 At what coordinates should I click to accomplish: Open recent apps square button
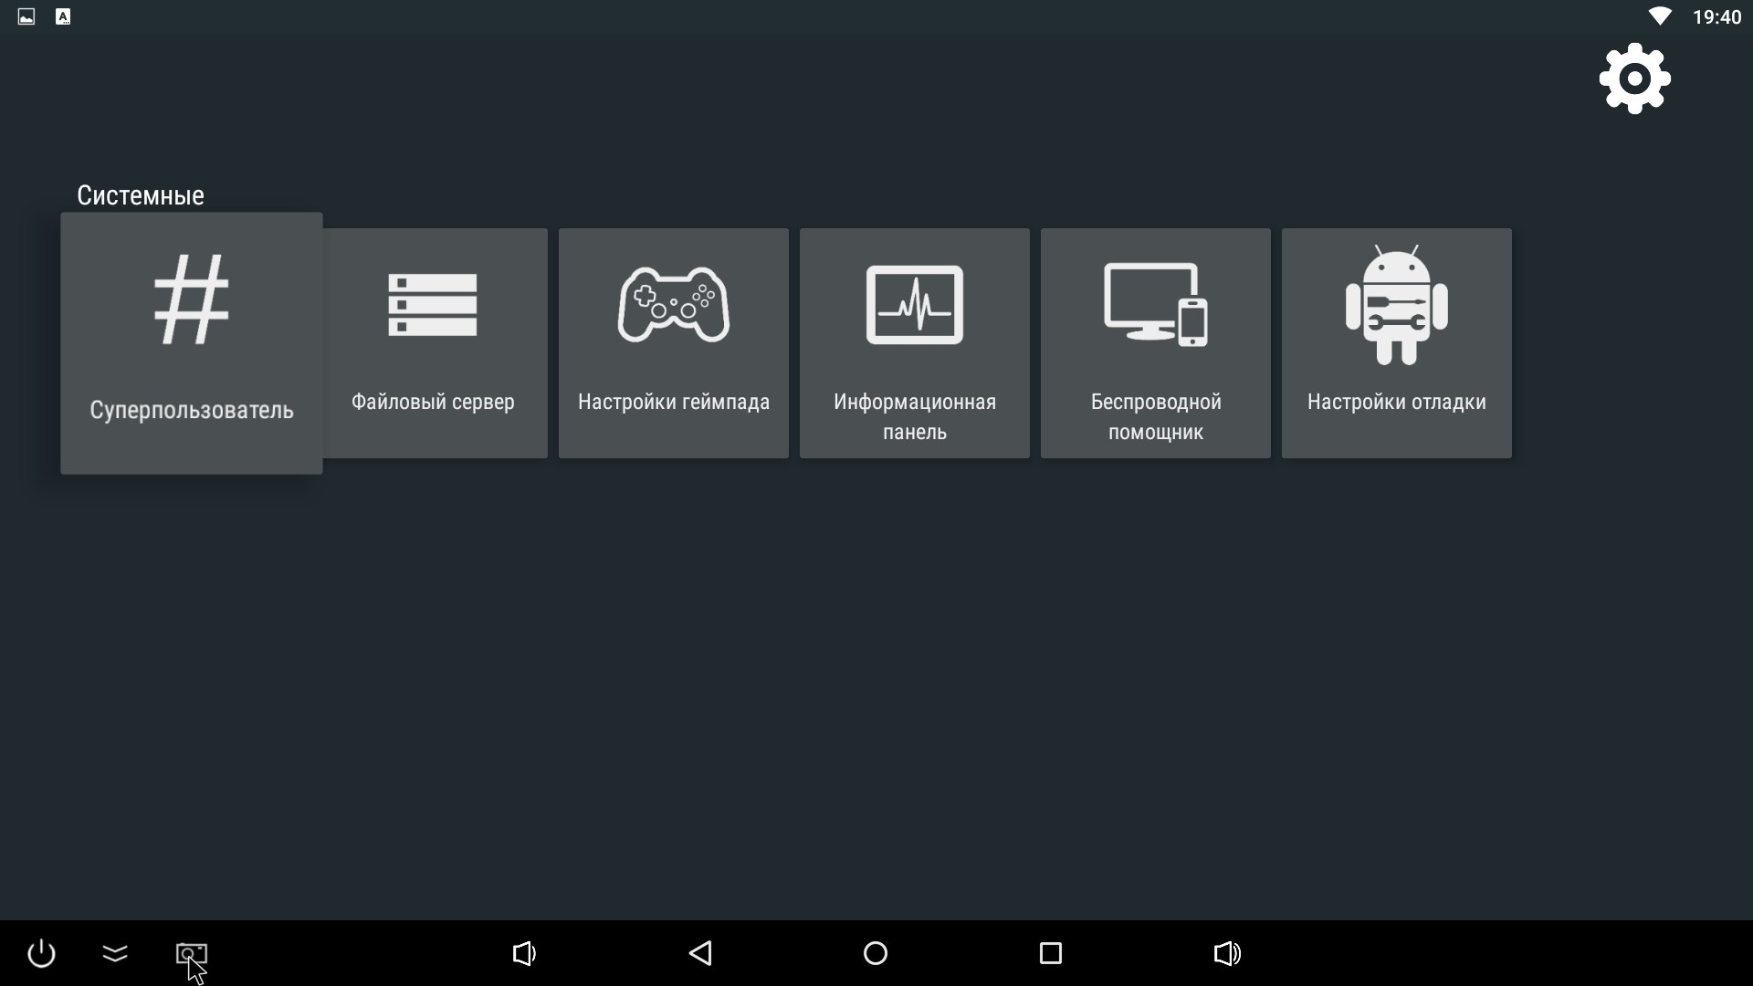click(1051, 954)
